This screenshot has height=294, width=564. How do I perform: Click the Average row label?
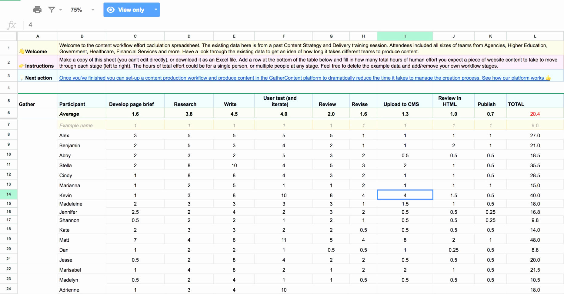(69, 114)
